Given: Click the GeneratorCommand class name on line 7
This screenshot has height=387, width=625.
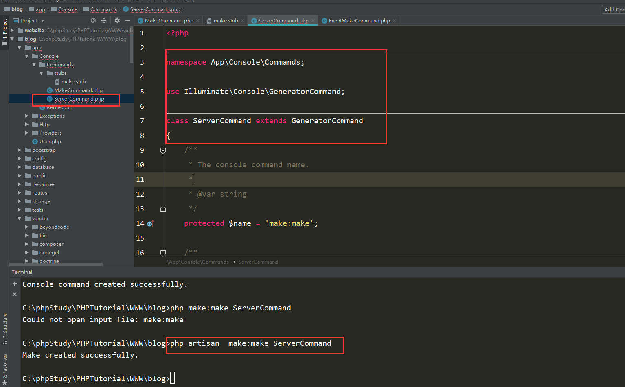Looking at the screenshot, I should tap(327, 121).
